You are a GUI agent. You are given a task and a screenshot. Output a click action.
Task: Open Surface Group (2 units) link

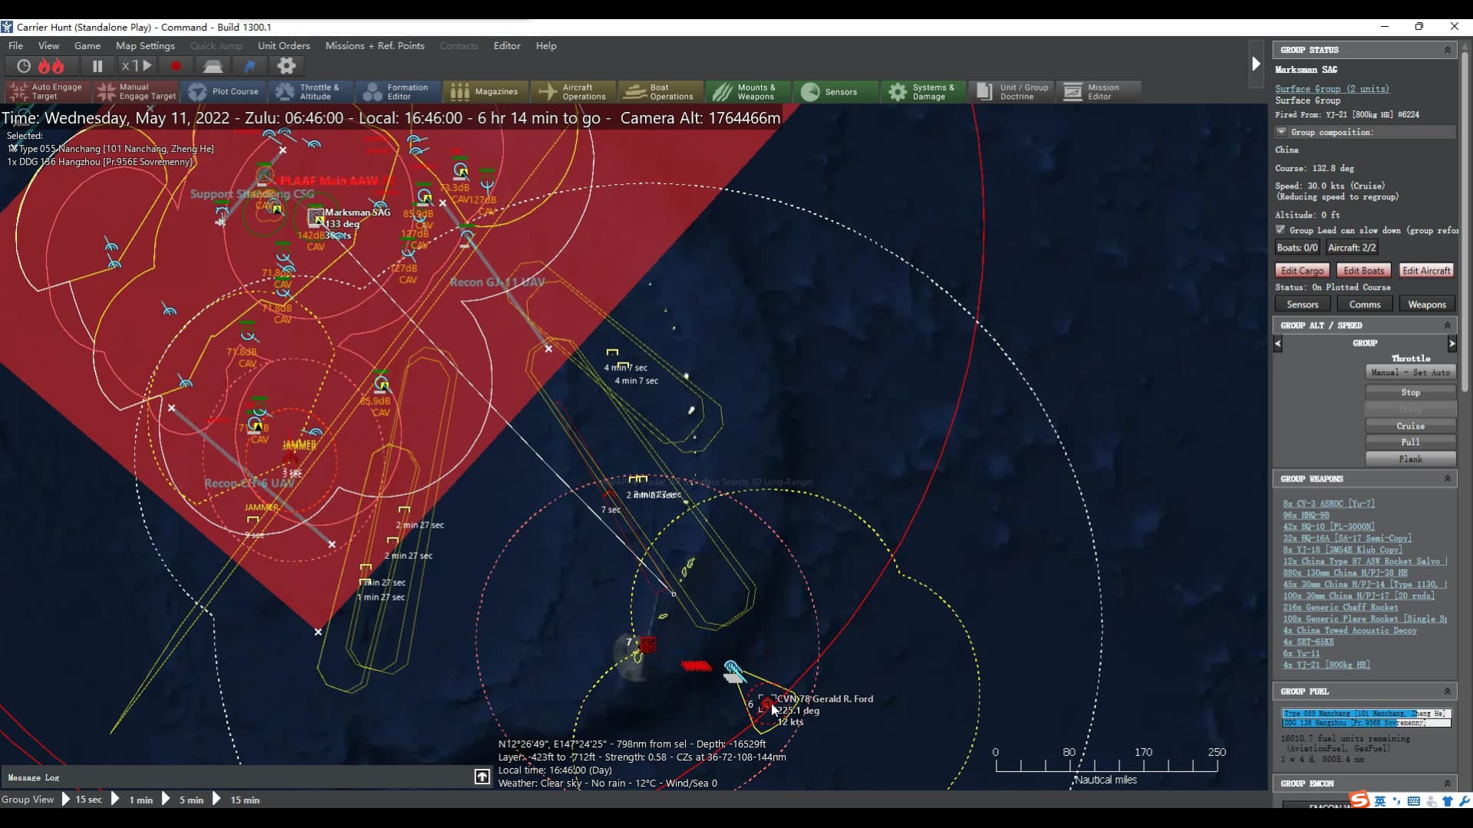coord(1332,89)
